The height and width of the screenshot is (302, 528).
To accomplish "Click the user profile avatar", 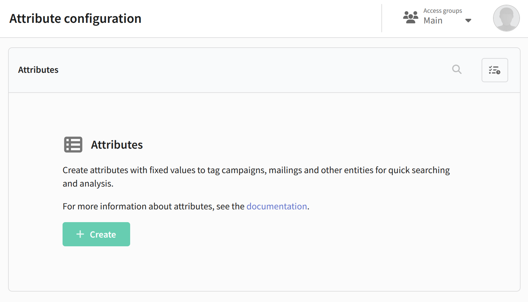I will [x=506, y=18].
